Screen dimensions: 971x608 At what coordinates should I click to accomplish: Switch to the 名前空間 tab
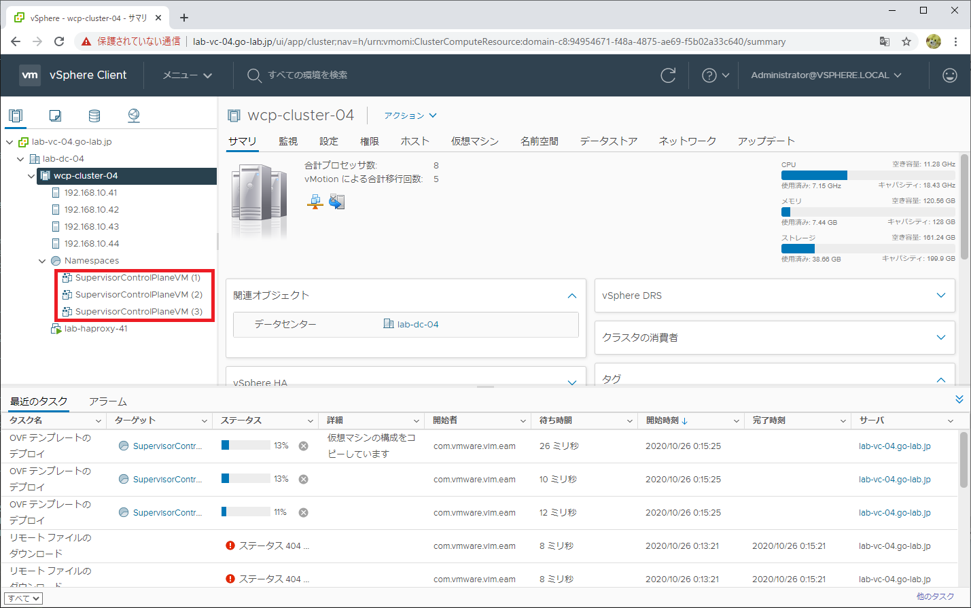pos(540,141)
